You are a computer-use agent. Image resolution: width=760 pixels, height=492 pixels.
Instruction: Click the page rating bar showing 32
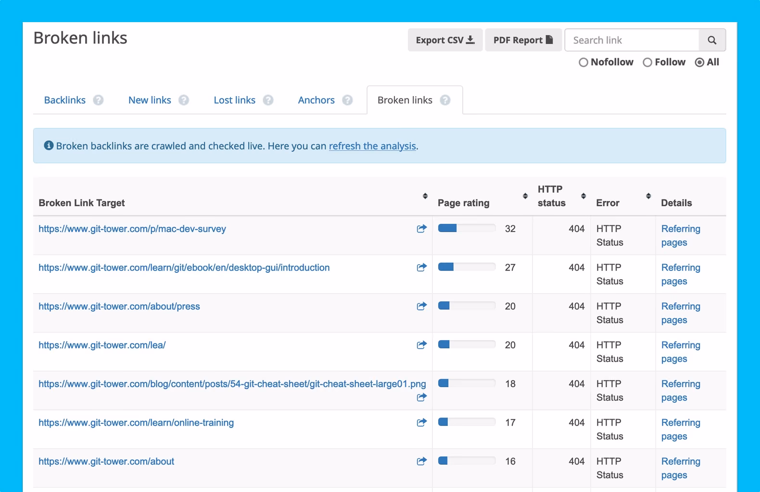click(x=467, y=228)
